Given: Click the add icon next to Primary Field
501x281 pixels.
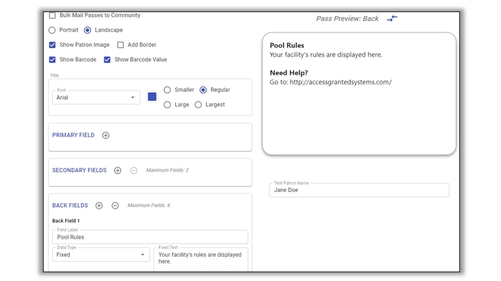Looking at the screenshot, I should 105,135.
